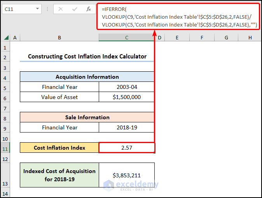Click the cell containing 2003-04
This screenshot has height=198, width=262.
coord(127,87)
